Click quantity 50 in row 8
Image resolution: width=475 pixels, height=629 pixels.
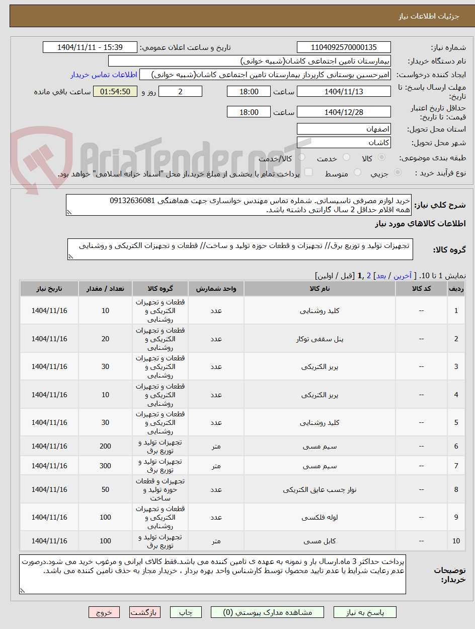coord(105,489)
